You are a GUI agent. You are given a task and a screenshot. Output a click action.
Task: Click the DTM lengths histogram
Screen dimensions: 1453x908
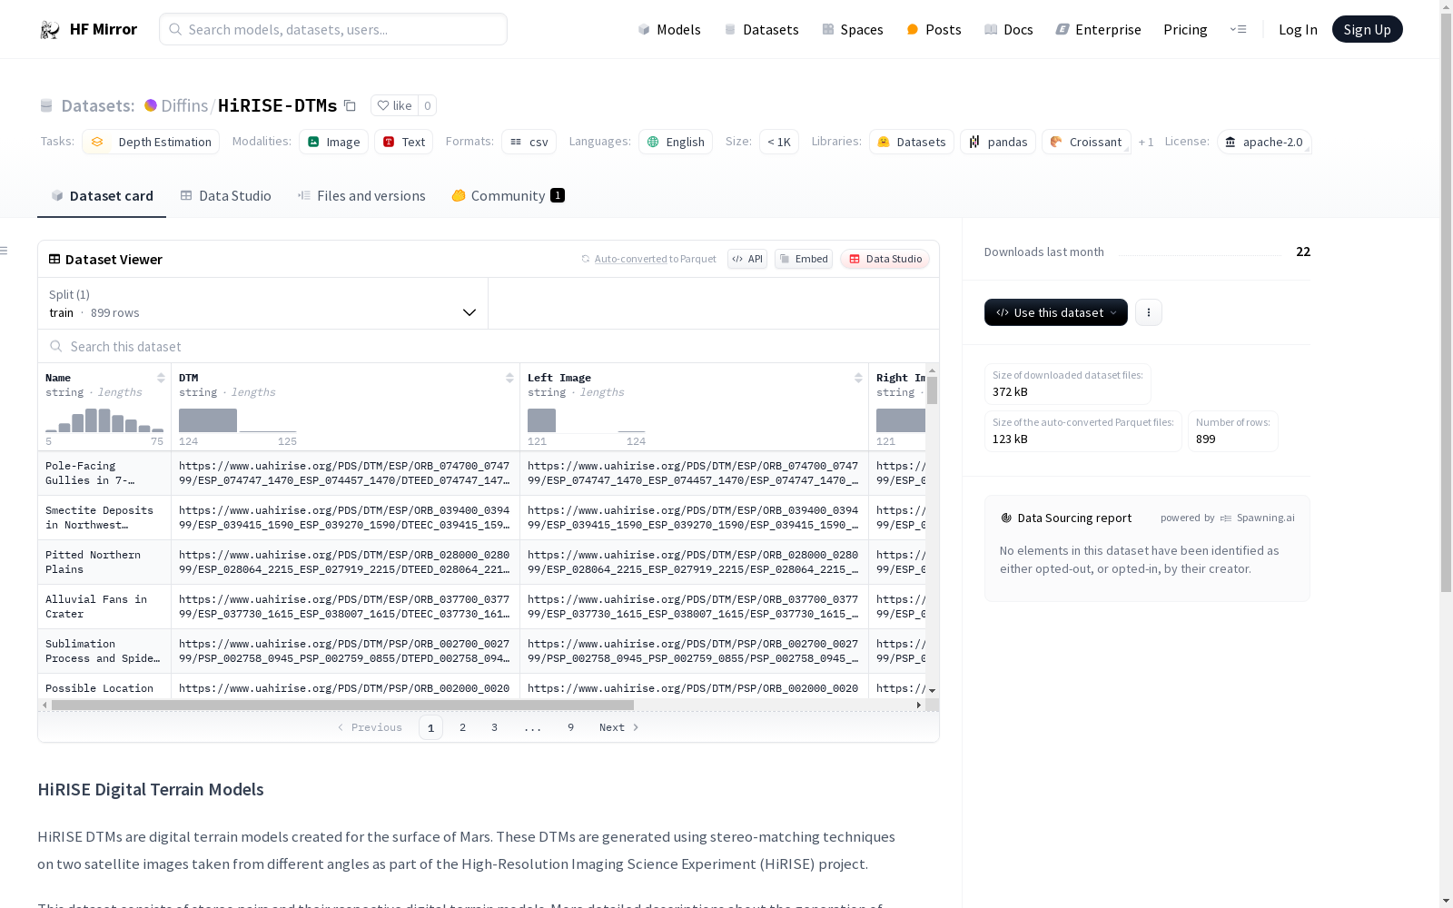point(238,419)
